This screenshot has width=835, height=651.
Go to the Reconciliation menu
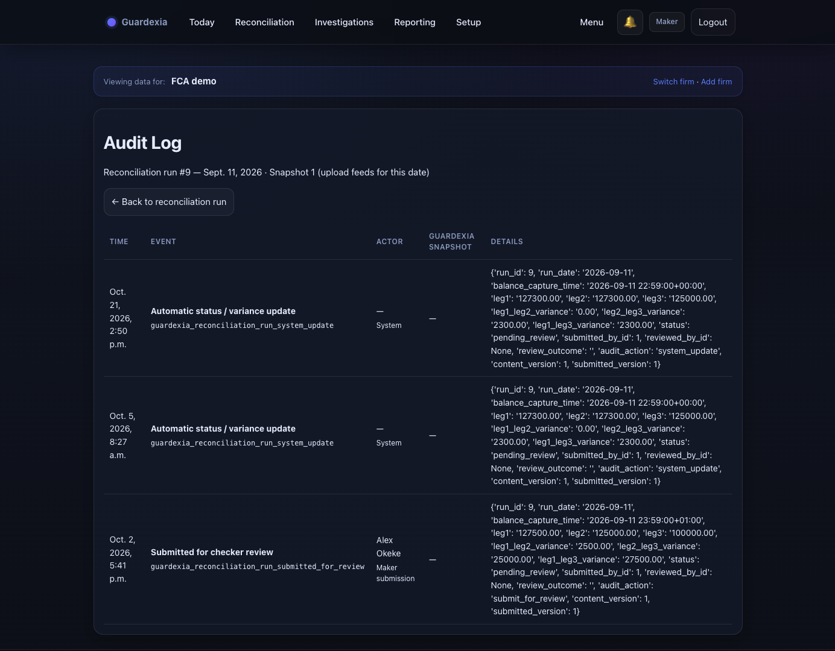click(x=264, y=22)
